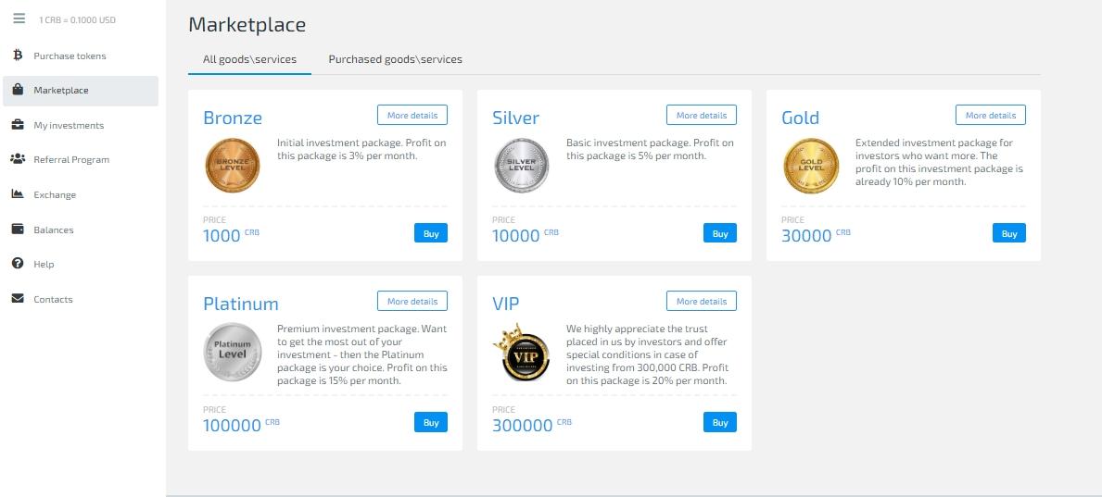Screen dimensions: 1102x497
Task: Open More details for Gold package
Action: (990, 115)
